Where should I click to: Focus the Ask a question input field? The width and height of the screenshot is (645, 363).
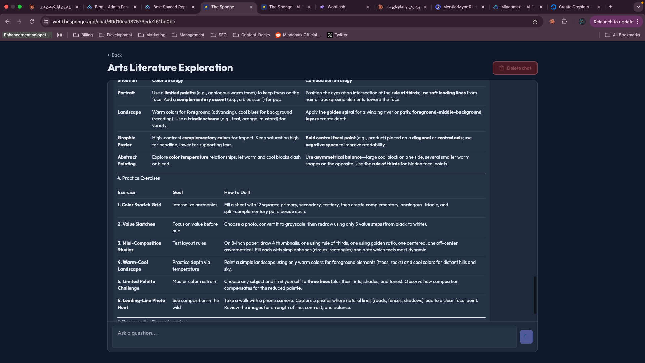click(x=314, y=336)
